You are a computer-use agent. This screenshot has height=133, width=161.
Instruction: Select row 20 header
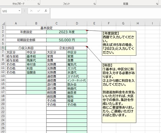(3, 104)
